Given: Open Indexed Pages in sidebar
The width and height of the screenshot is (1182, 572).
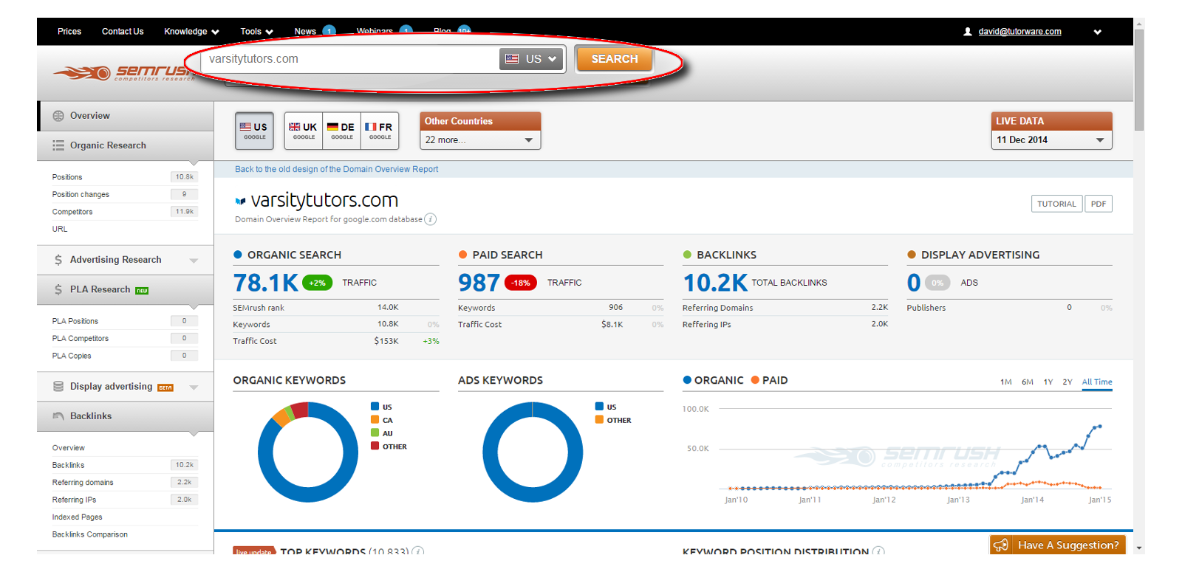Looking at the screenshot, I should click(77, 517).
